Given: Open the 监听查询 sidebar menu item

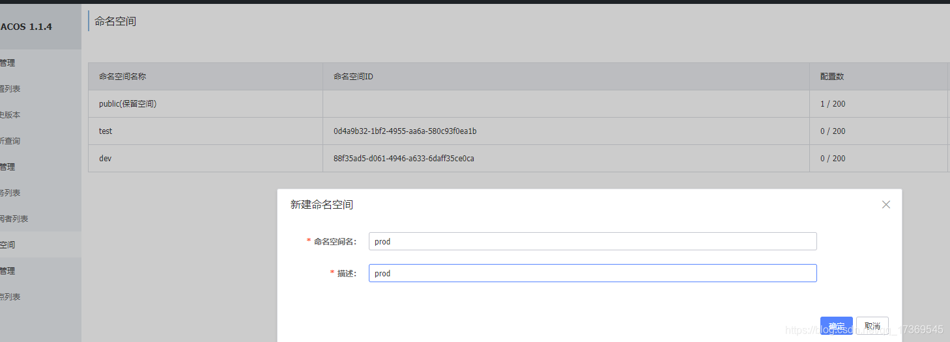Looking at the screenshot, I should pyautogui.click(x=40, y=141).
